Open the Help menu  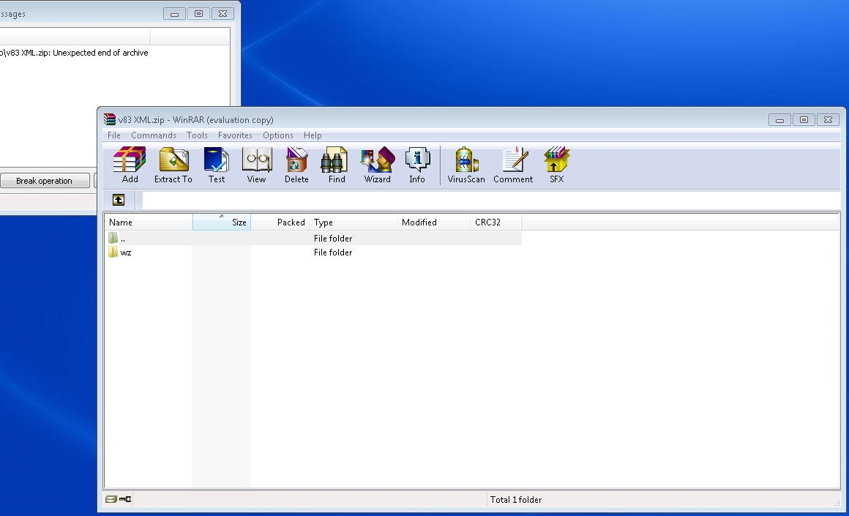[313, 135]
